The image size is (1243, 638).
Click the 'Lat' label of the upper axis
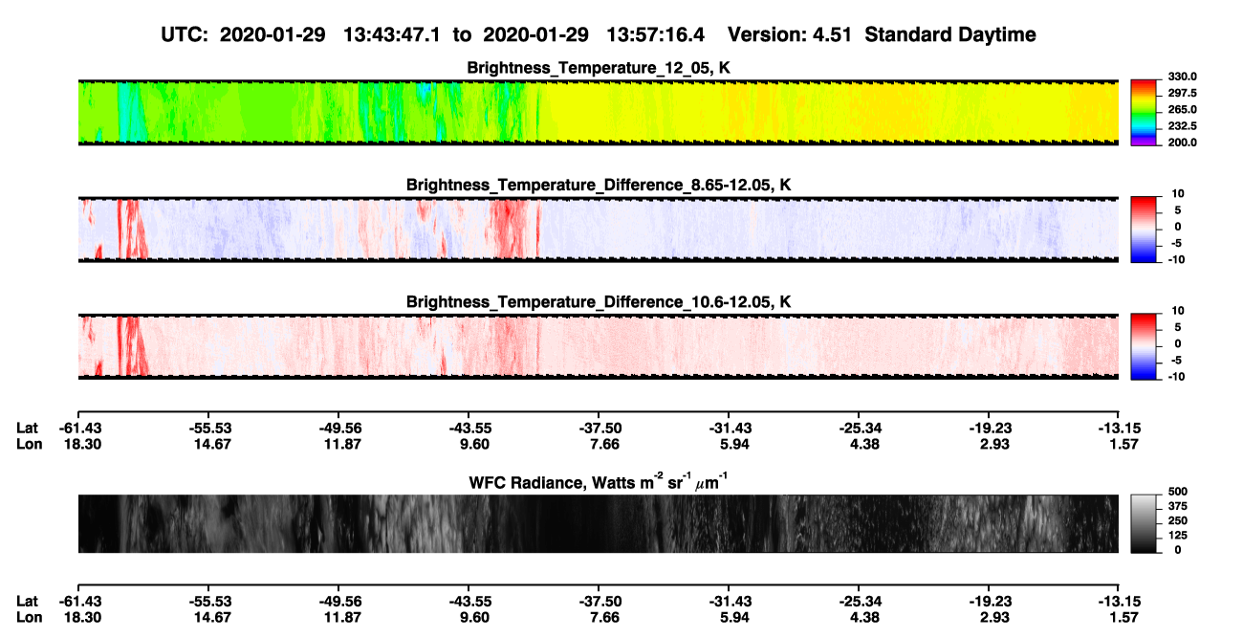[27, 428]
